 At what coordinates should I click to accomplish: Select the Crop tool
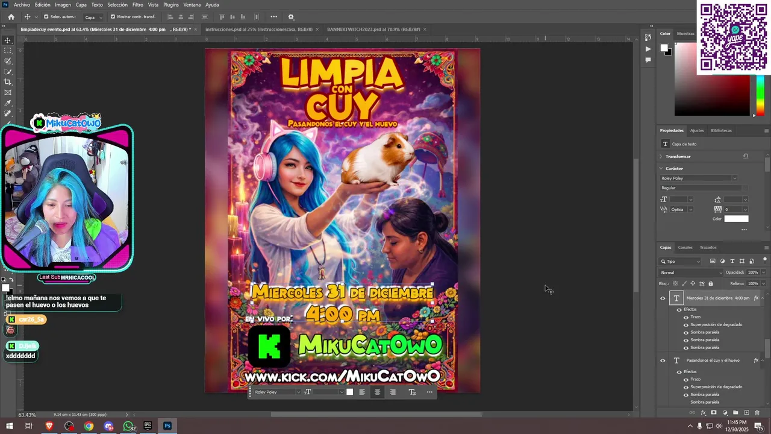(x=8, y=82)
